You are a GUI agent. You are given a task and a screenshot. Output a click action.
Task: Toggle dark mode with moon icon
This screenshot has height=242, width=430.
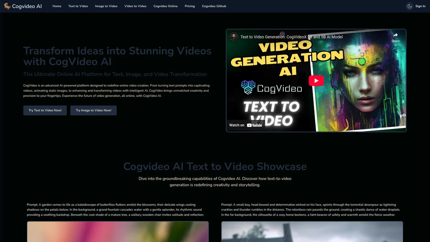click(x=410, y=6)
